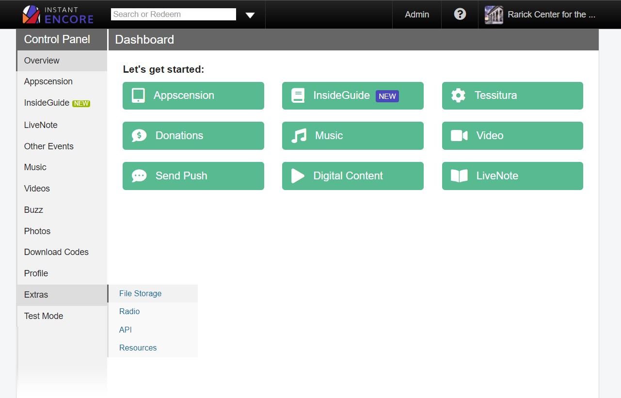Viewport: 621px width, 398px height.
Task: Open Radio in the Extras submenu
Action: [x=153, y=312]
